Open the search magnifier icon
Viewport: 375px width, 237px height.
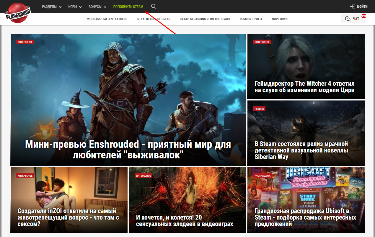pos(154,7)
